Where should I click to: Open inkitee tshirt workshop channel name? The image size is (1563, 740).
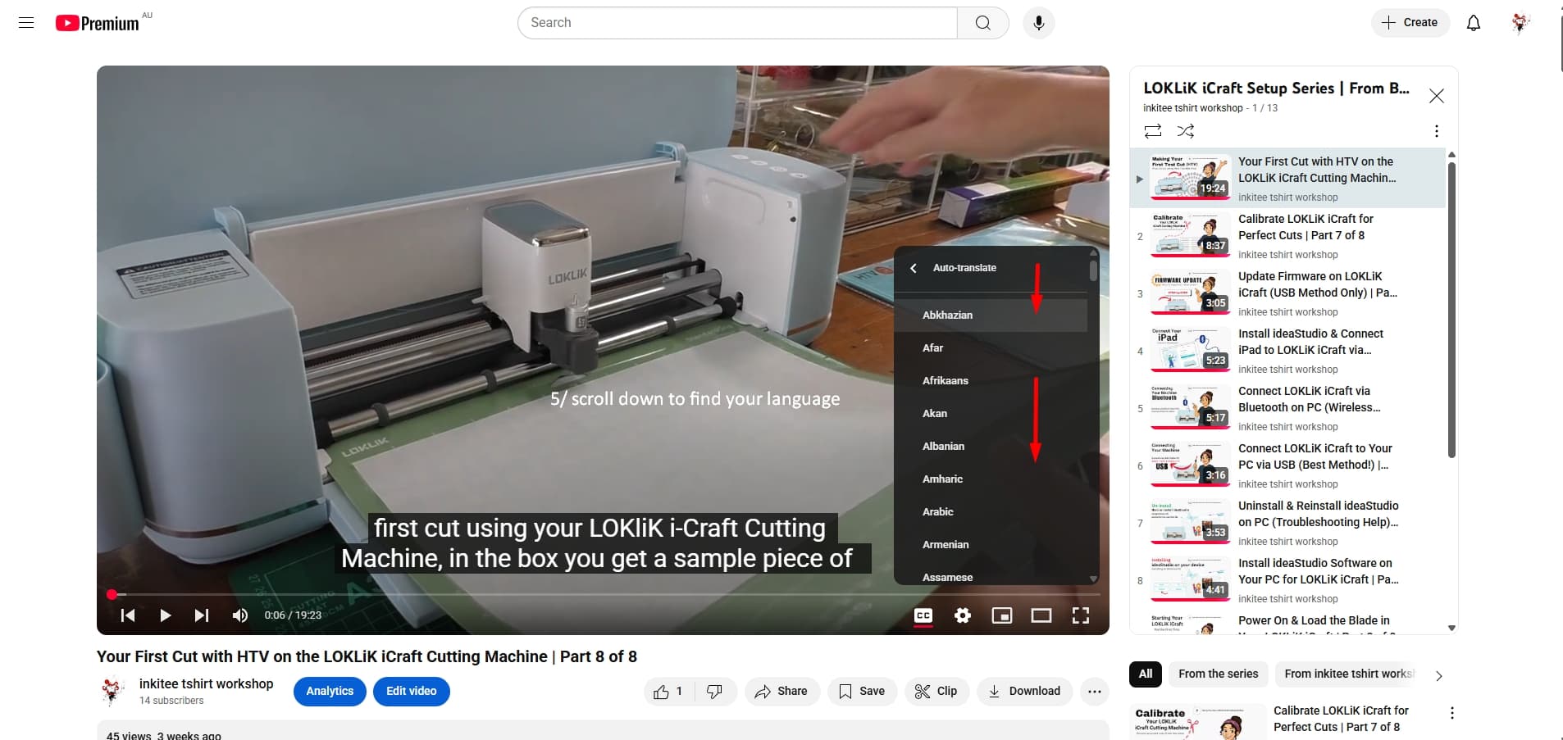click(x=206, y=683)
